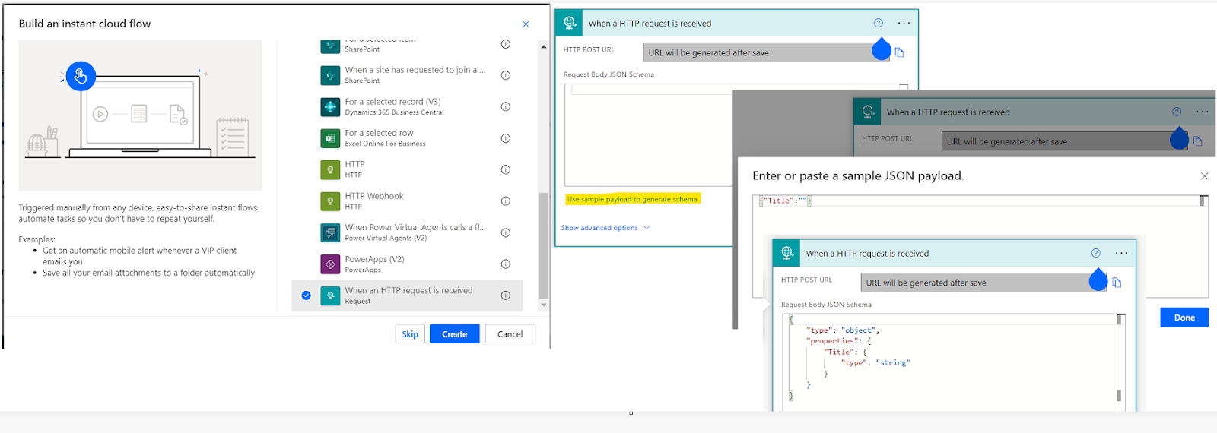Click Done in sample payload dialog
Image resolution: width=1217 pixels, height=433 pixels.
pyautogui.click(x=1184, y=318)
